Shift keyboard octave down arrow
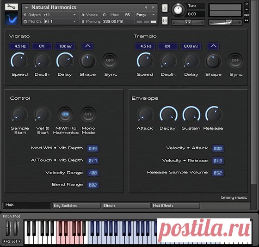Viewport: 259px width, 247px height. pyautogui.click(x=4, y=241)
